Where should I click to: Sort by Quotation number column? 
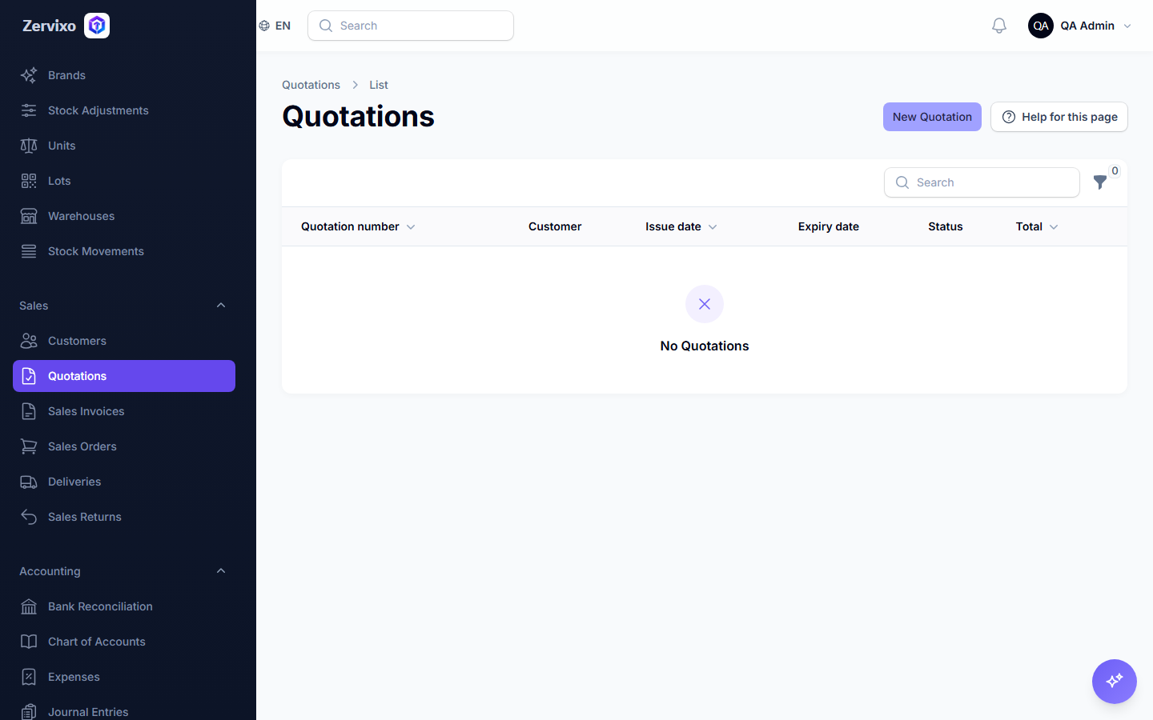(358, 226)
